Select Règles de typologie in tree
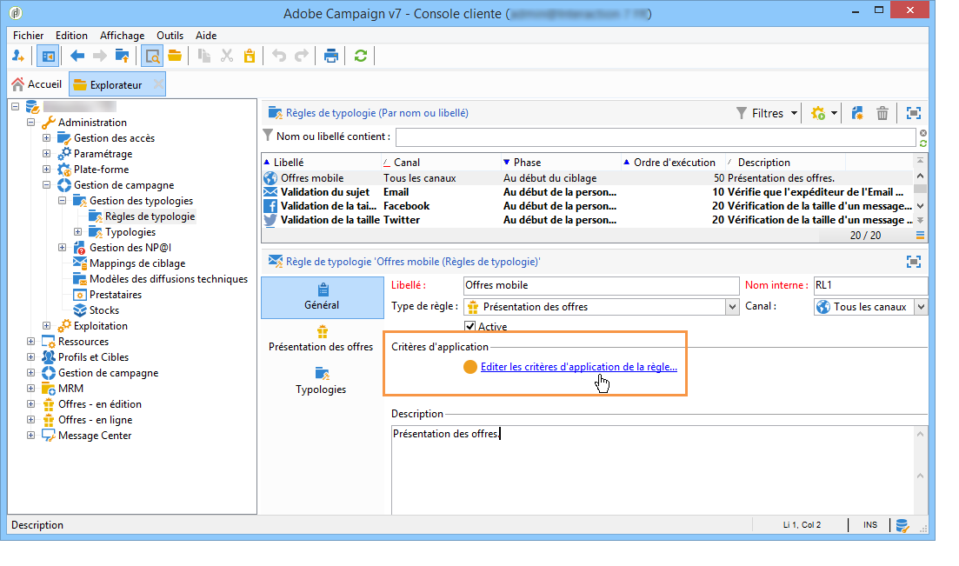Screen dimensions: 959x566 pos(150,216)
